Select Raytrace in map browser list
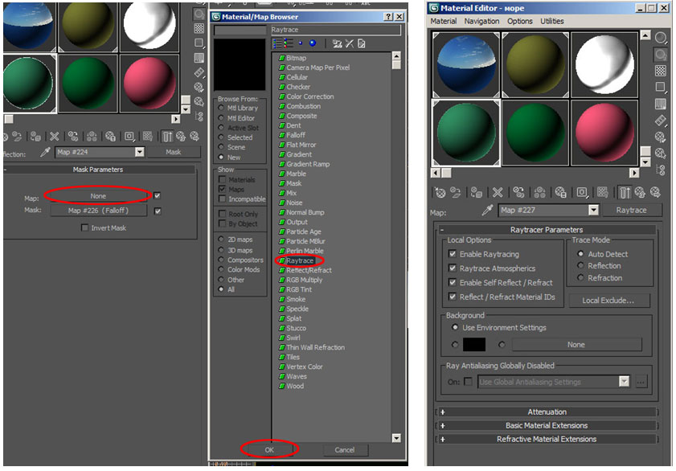676x471 pixels. point(300,260)
